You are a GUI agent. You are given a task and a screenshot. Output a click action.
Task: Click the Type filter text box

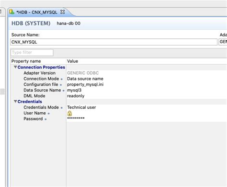pos(32,52)
